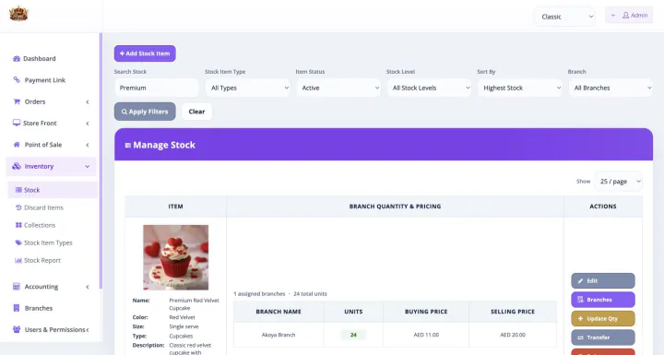Click the arrows icon on Transfer button
Viewport: 664px width, 355px height.
pos(581,337)
